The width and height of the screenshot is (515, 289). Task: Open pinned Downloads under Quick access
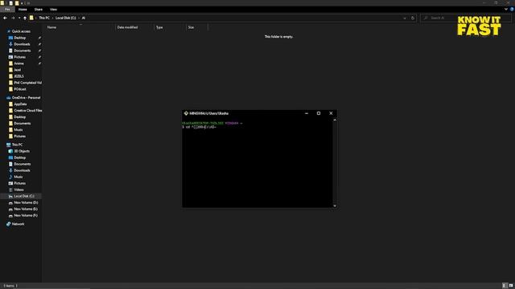coord(22,44)
